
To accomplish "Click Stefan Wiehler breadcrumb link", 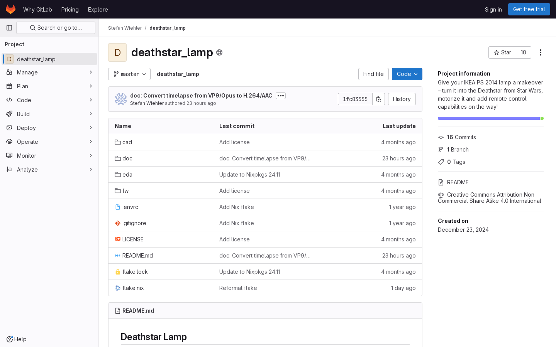I will click(x=125, y=28).
